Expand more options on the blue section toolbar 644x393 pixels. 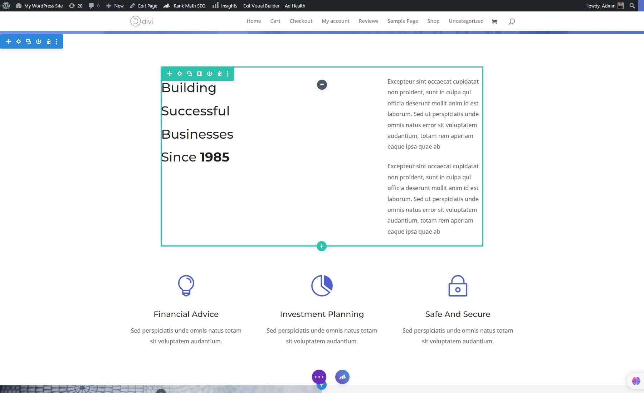(x=57, y=41)
